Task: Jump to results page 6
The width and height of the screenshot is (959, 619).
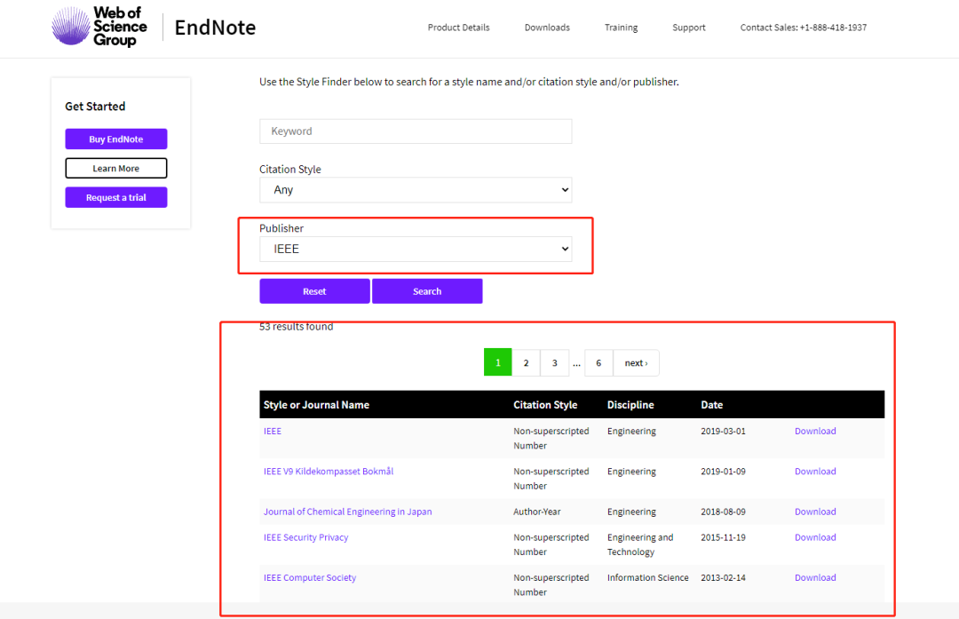Action: coord(598,362)
